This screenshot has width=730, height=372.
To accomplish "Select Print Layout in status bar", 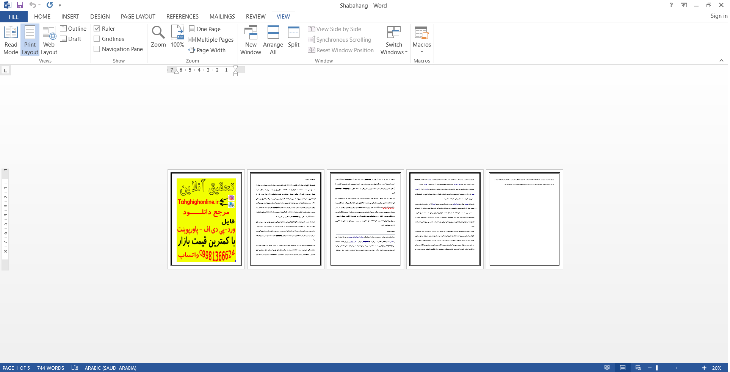I will 623,368.
